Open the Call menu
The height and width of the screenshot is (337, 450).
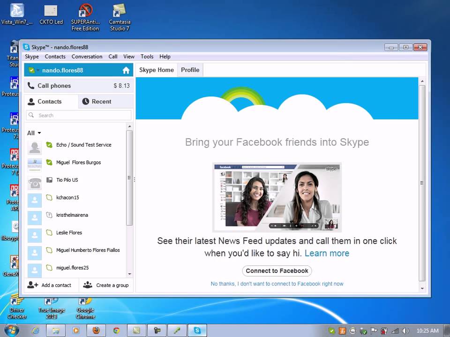click(113, 57)
